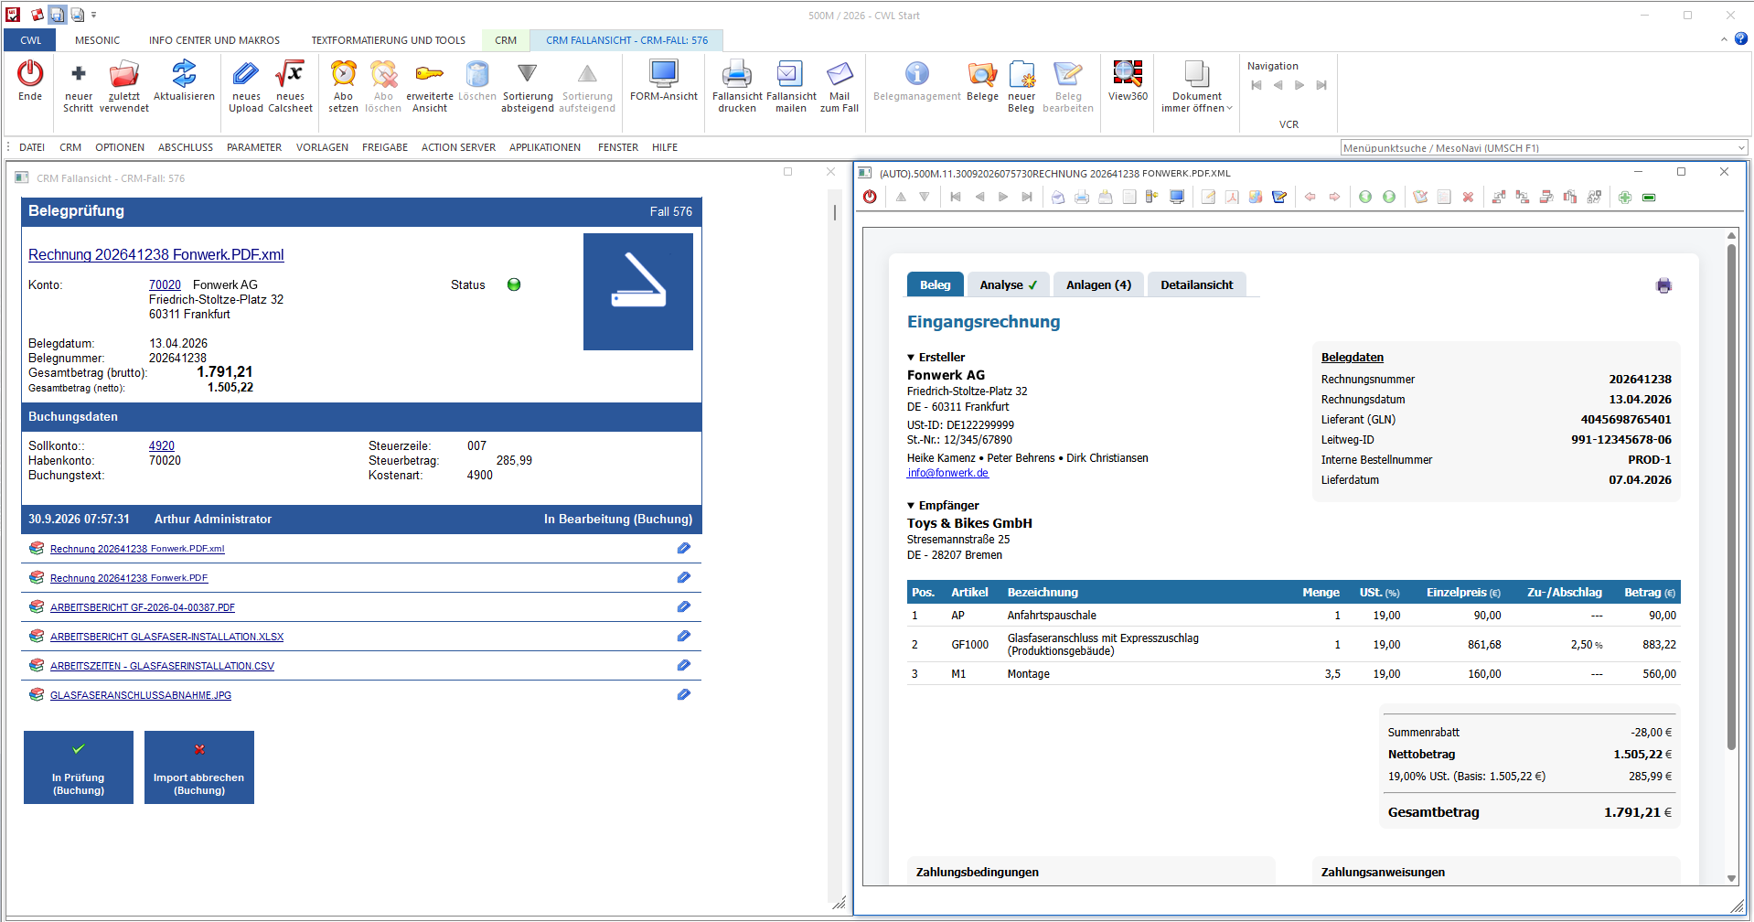Open account link 70020 next to Konto

[x=165, y=285]
